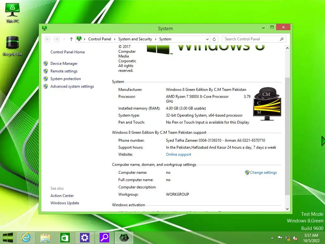325x244 pixels.
Task: Maximize the System window
Action: click(x=272, y=27)
